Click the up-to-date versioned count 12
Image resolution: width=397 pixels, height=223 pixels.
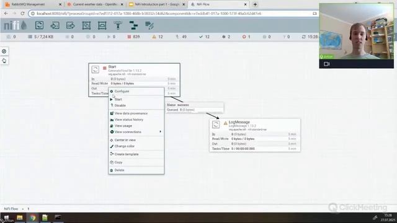tap(204, 37)
